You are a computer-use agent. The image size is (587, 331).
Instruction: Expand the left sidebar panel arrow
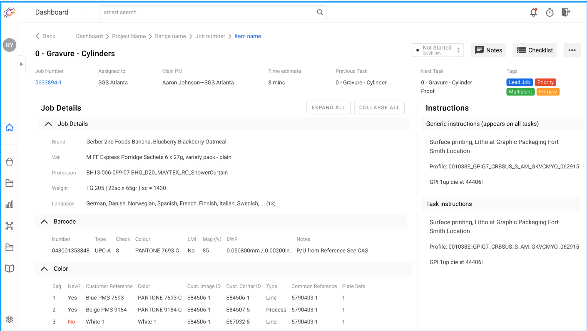pos(22,64)
